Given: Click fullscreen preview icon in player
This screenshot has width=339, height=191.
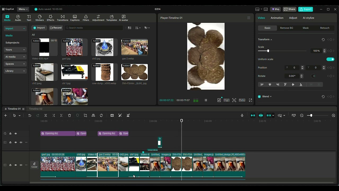Looking at the screenshot, I should [x=250, y=100].
